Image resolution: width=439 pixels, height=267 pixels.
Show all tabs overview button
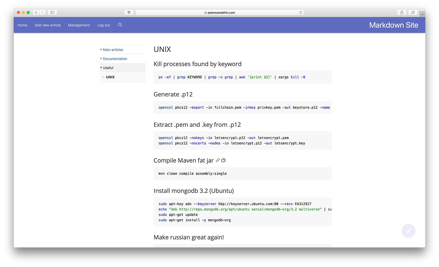click(413, 12)
